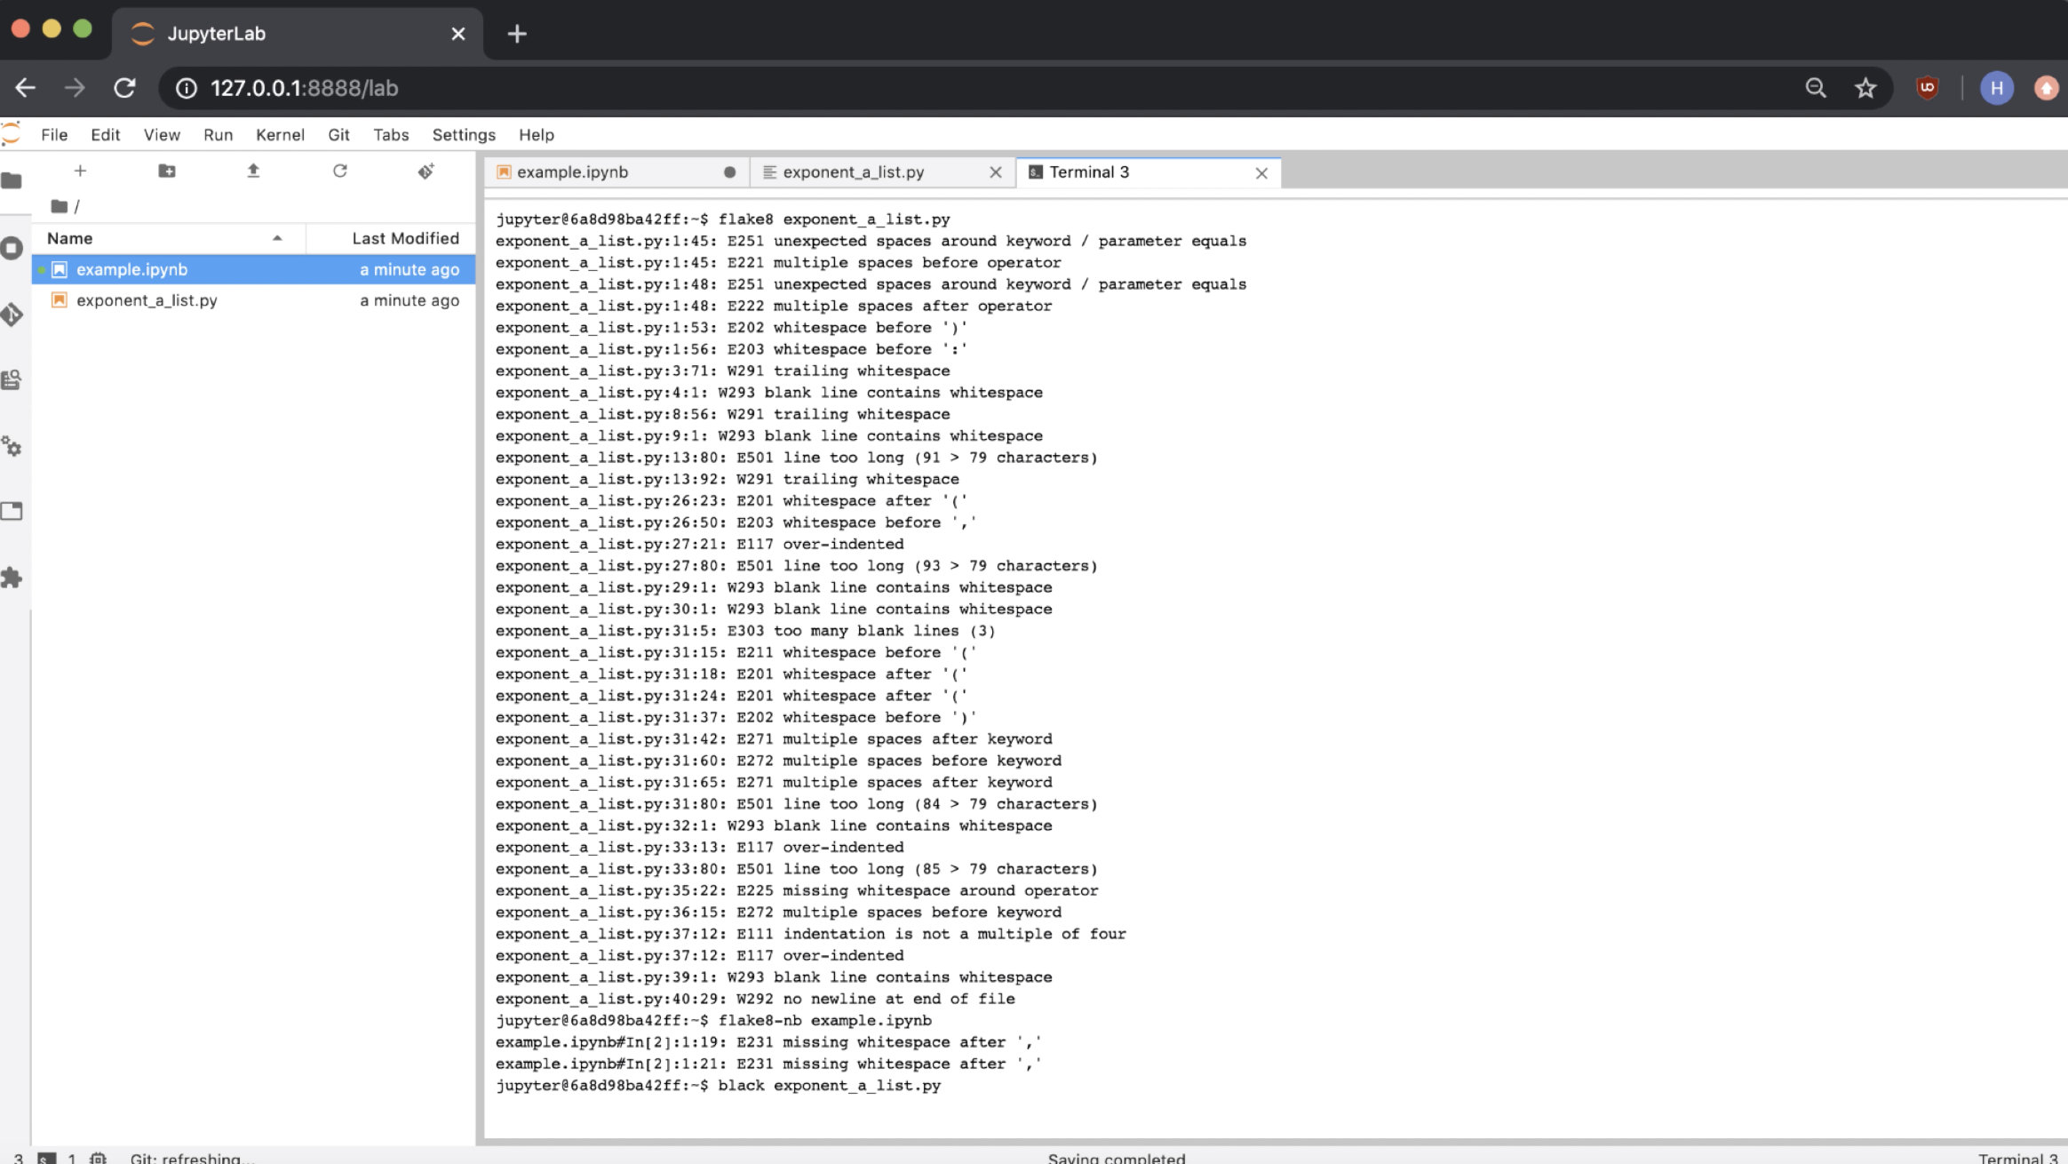
Task: Close the Terminal 3 tab
Action: coord(1261,173)
